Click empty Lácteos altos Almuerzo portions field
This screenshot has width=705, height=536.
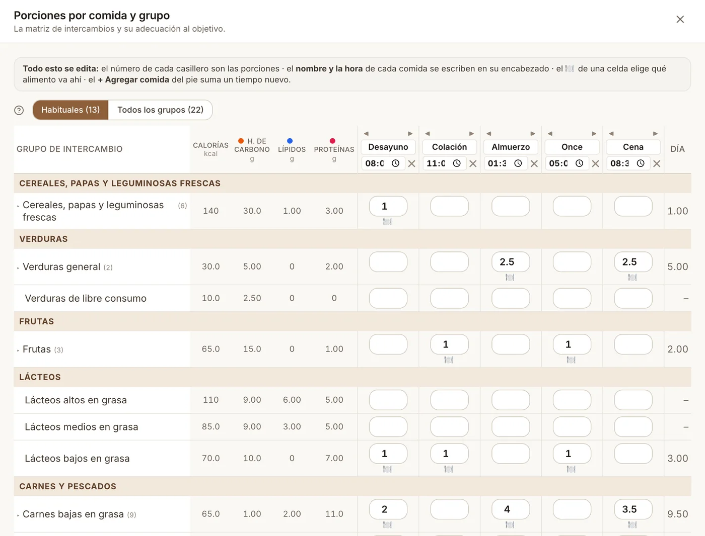(511, 400)
